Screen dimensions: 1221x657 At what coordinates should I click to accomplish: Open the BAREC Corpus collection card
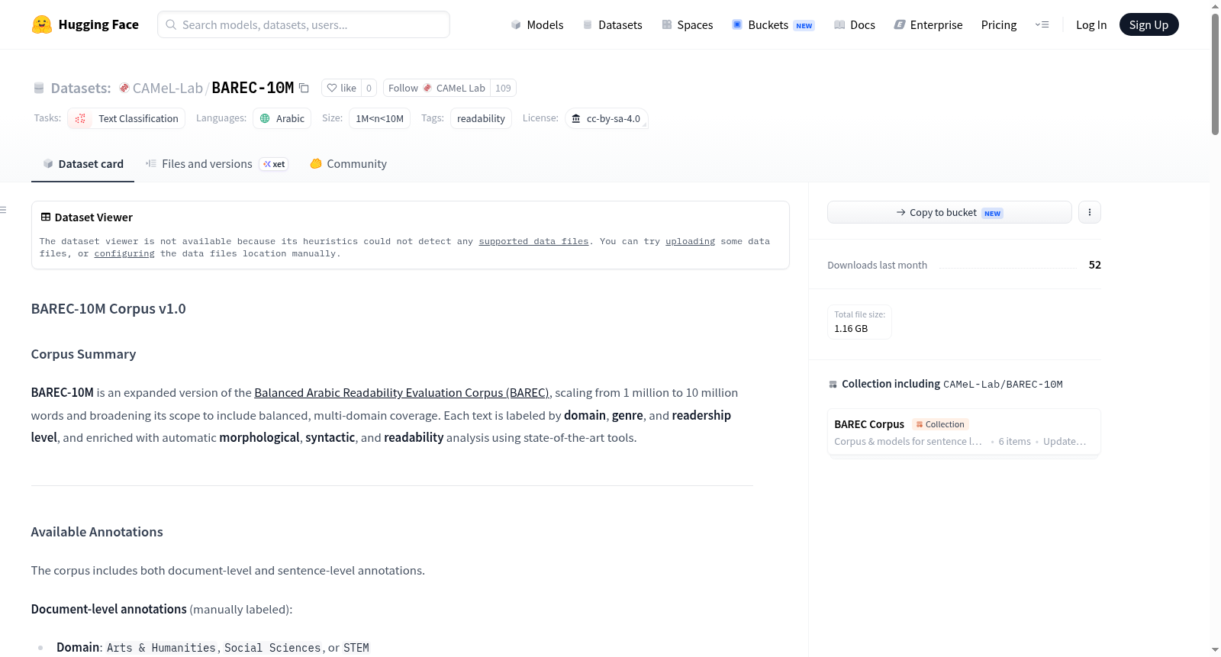pos(964,432)
